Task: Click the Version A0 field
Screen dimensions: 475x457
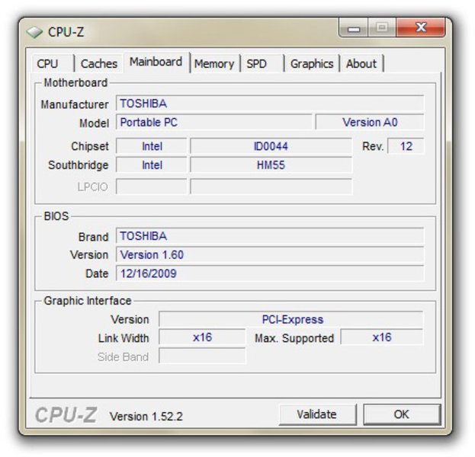Action: tap(370, 123)
